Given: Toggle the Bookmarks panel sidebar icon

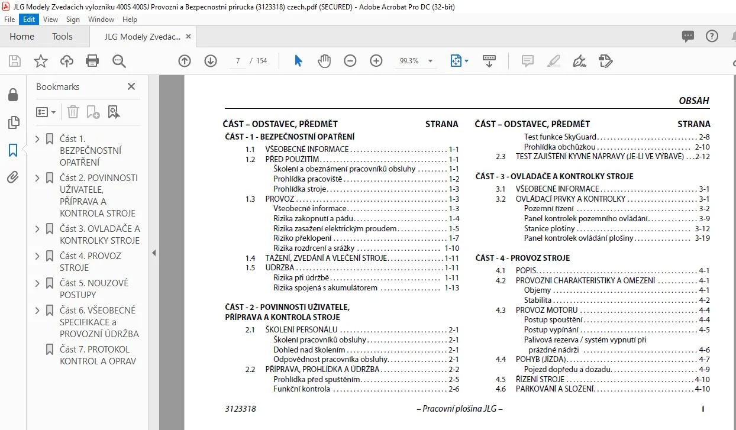Looking at the screenshot, I should [x=12, y=150].
